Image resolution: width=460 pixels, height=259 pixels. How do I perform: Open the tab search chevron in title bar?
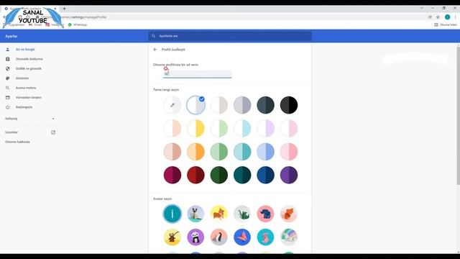(x=422, y=8)
